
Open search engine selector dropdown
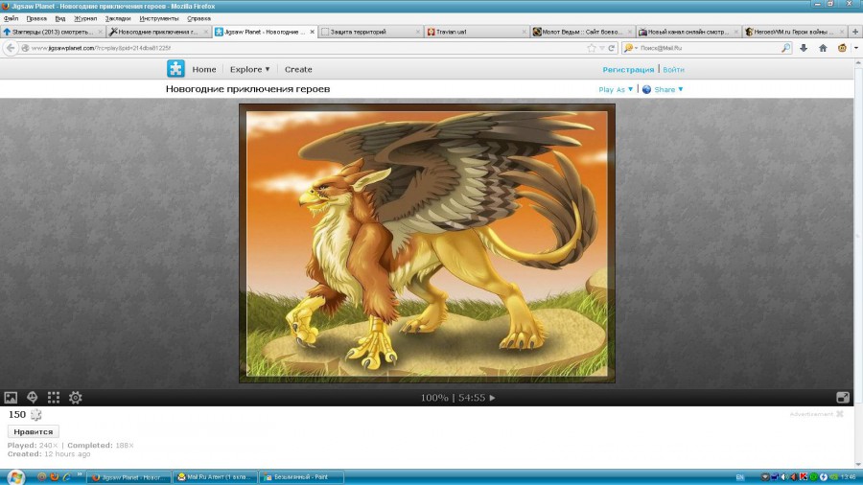631,48
